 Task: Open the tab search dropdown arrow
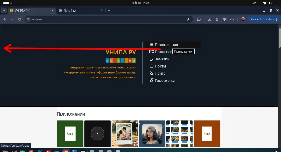[x=4, y=11]
